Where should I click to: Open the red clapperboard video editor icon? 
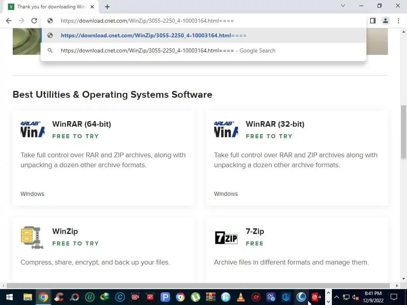pos(150,297)
